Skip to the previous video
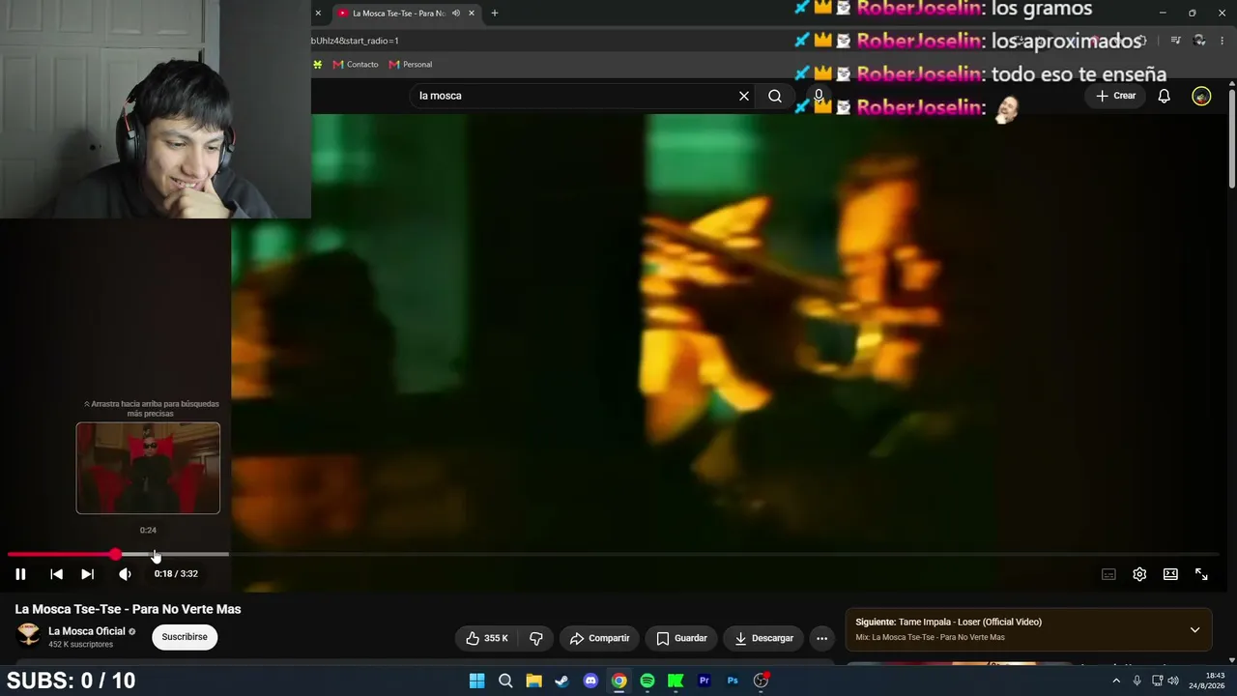 tap(57, 574)
